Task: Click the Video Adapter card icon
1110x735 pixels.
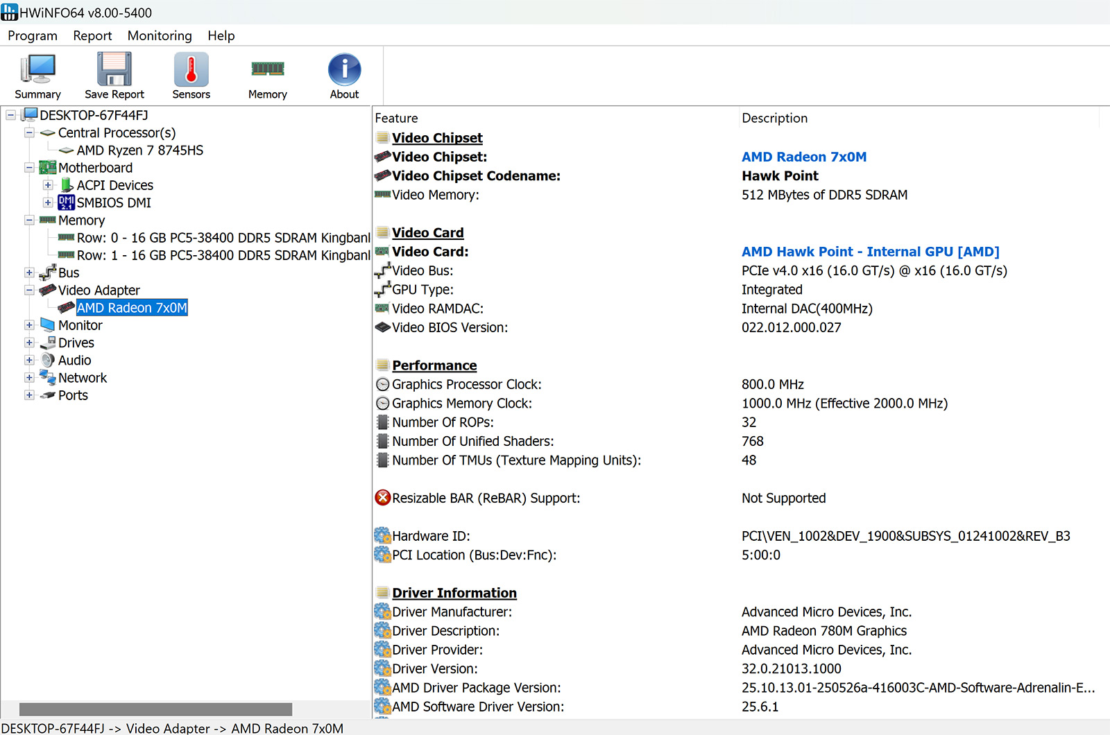Action: 48,290
